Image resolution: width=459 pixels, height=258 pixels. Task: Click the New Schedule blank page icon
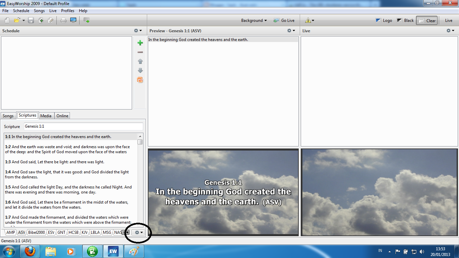7,20
